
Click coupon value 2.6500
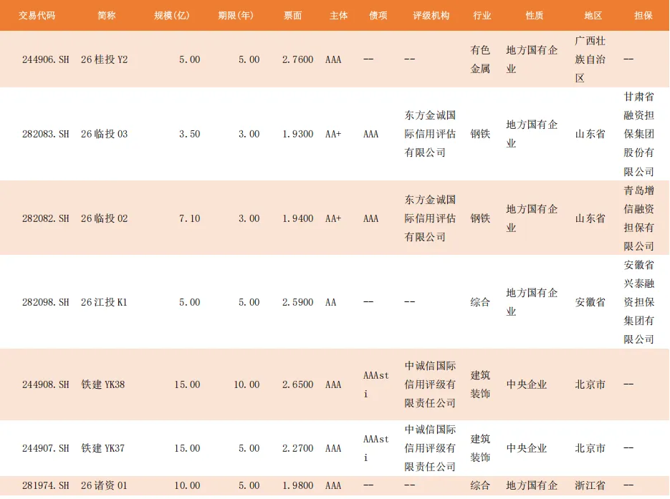click(298, 384)
